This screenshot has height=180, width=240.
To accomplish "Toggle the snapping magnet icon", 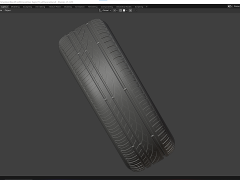I will pyautogui.click(x=120, y=10).
